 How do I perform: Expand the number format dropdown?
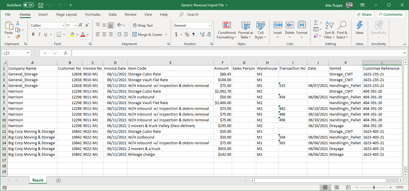pos(210,26)
